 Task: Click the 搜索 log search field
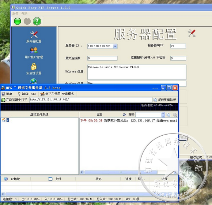[x=148, y=115]
